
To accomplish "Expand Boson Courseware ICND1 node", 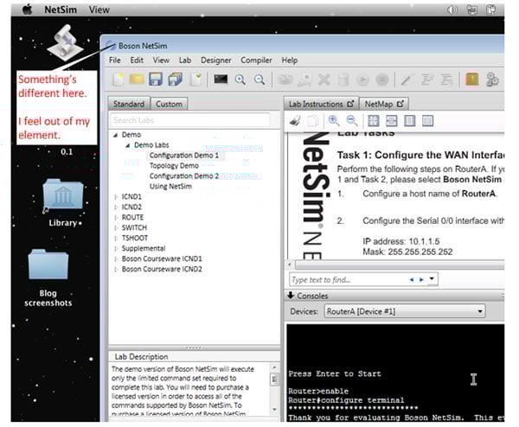I will (116, 259).
